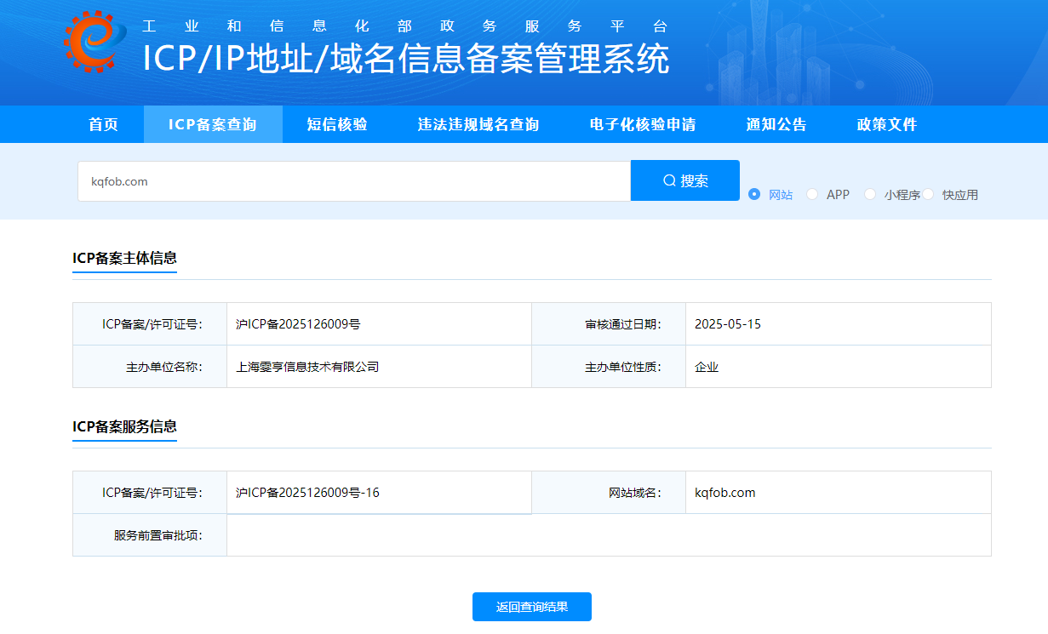Screen dimensions: 1048x634
Task: Open 政策文件 tab
Action: pos(887,124)
